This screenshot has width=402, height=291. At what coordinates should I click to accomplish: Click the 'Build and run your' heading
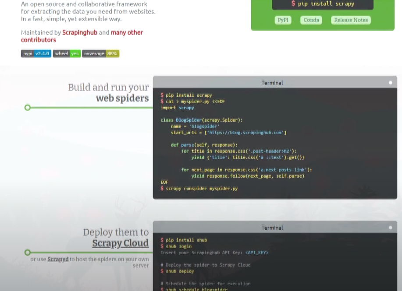click(x=108, y=87)
